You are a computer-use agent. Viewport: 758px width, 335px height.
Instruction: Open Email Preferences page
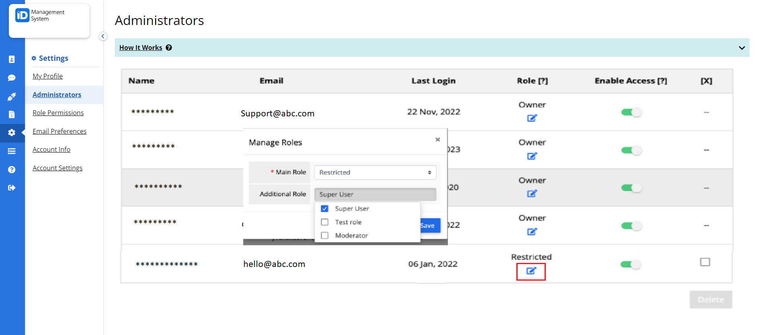(x=60, y=131)
